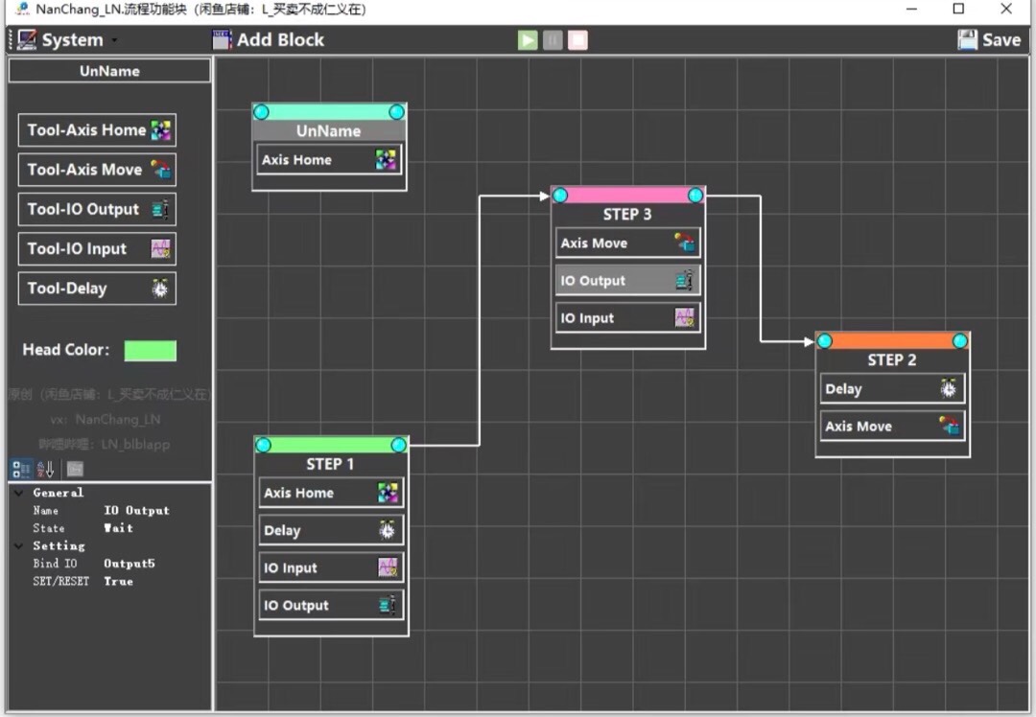1036x717 pixels.
Task: Switch property grid to categorized view
Action: point(20,470)
